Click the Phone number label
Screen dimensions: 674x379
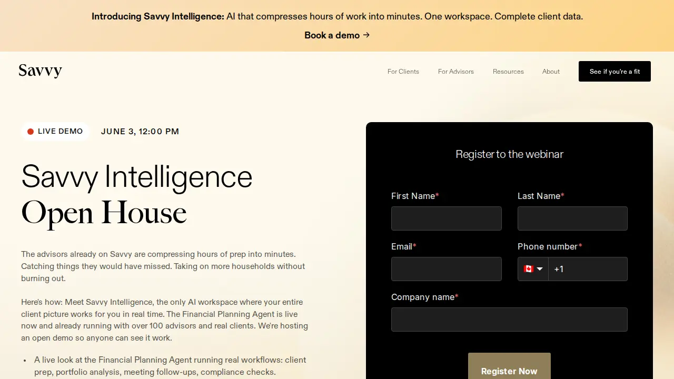[x=550, y=246]
